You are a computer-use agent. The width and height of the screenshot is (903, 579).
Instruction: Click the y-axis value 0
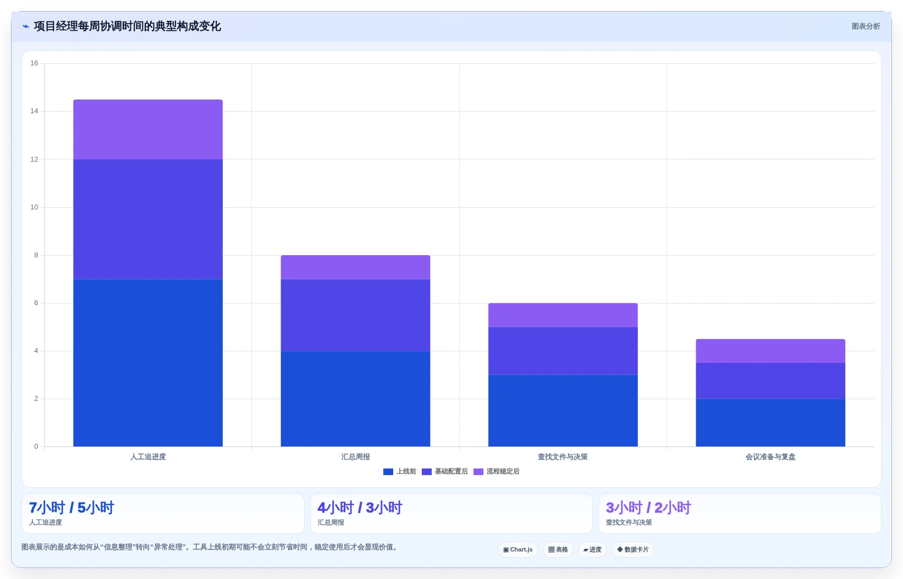point(36,446)
